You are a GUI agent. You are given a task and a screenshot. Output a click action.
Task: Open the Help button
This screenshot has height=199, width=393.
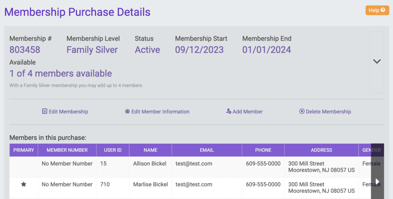pyautogui.click(x=377, y=10)
